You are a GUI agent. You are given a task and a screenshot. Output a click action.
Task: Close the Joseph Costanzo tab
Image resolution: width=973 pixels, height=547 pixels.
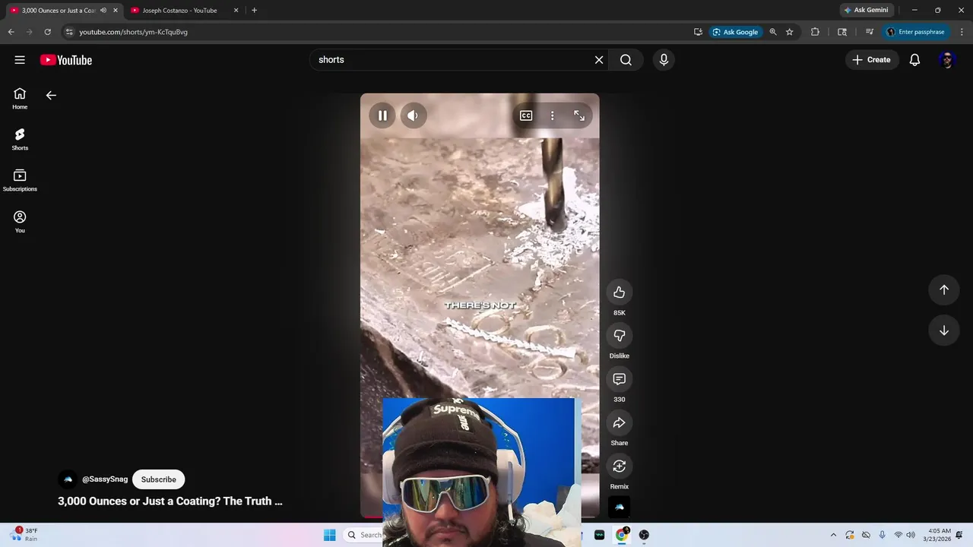(236, 11)
